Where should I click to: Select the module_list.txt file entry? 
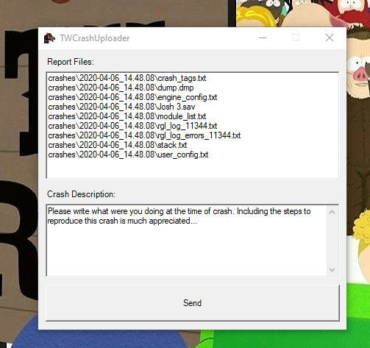[127, 116]
